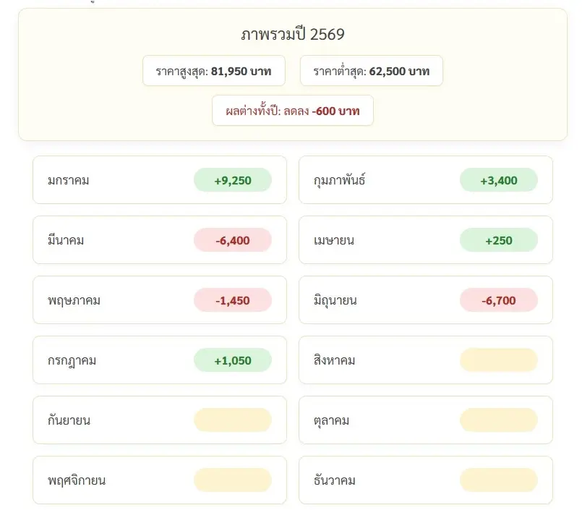
Task: Click the ราคาต่ำสุด 62,500 บาท box
Action: (371, 71)
